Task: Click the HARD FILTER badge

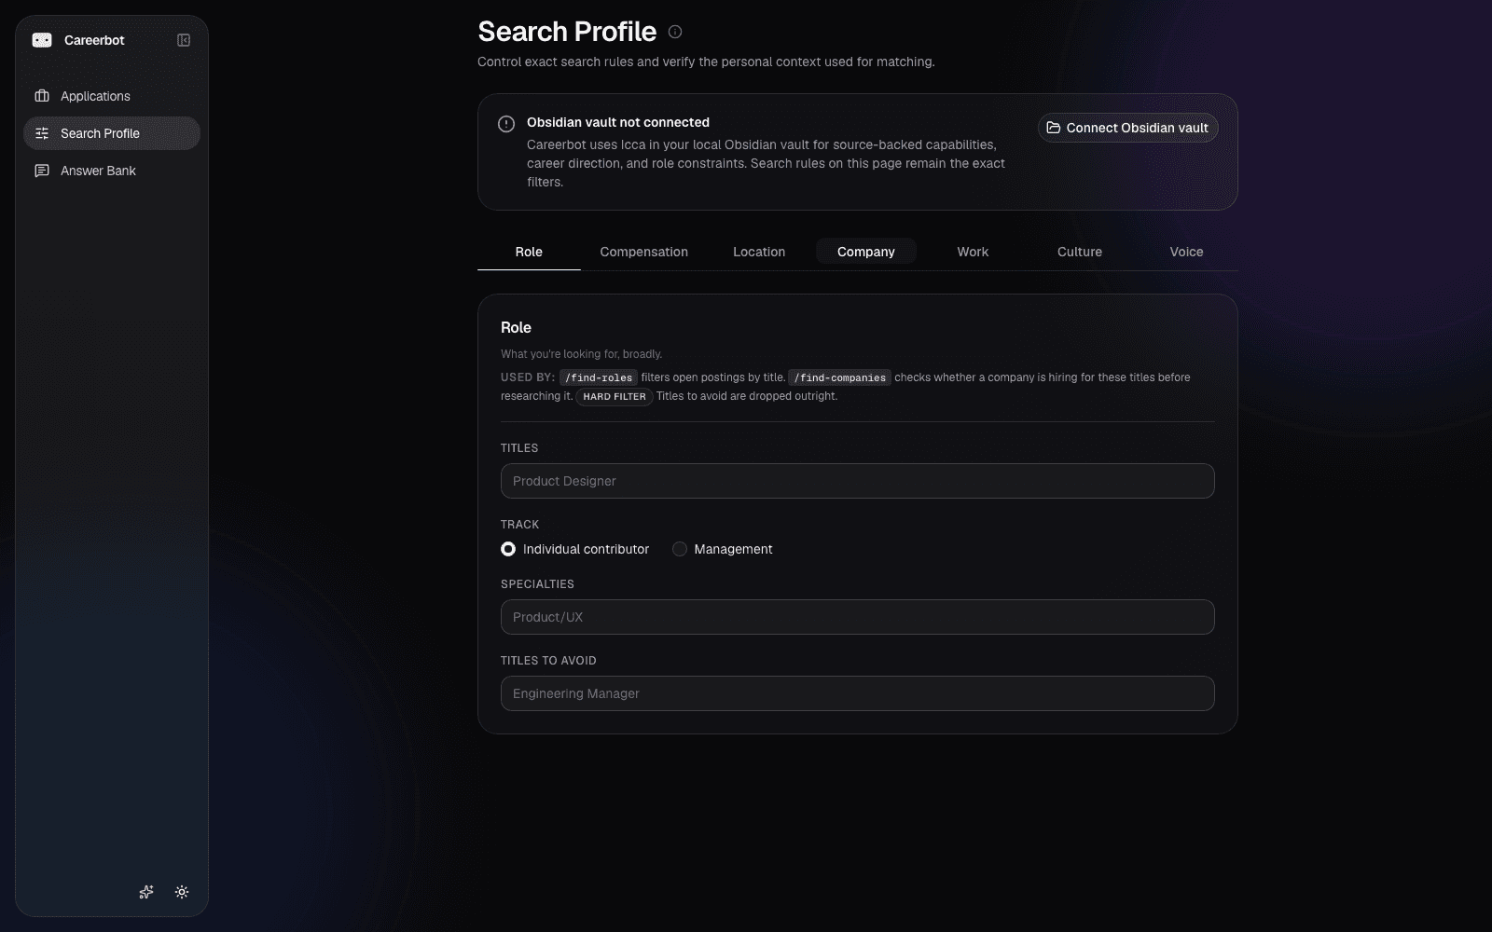Action: tap(615, 396)
